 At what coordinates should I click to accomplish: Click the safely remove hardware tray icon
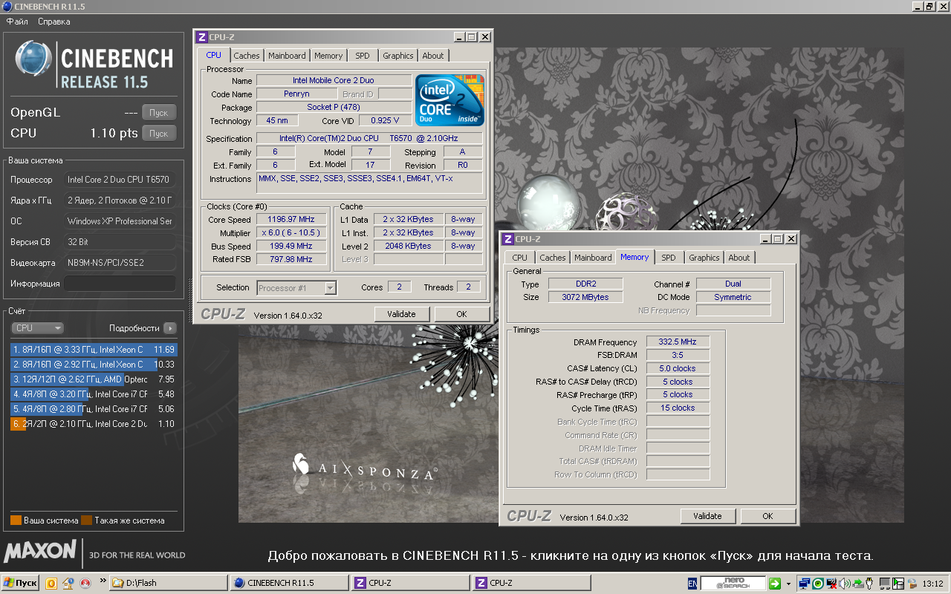(x=858, y=584)
